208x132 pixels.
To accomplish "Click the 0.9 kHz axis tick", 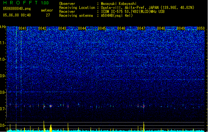I will coord(3,76).
